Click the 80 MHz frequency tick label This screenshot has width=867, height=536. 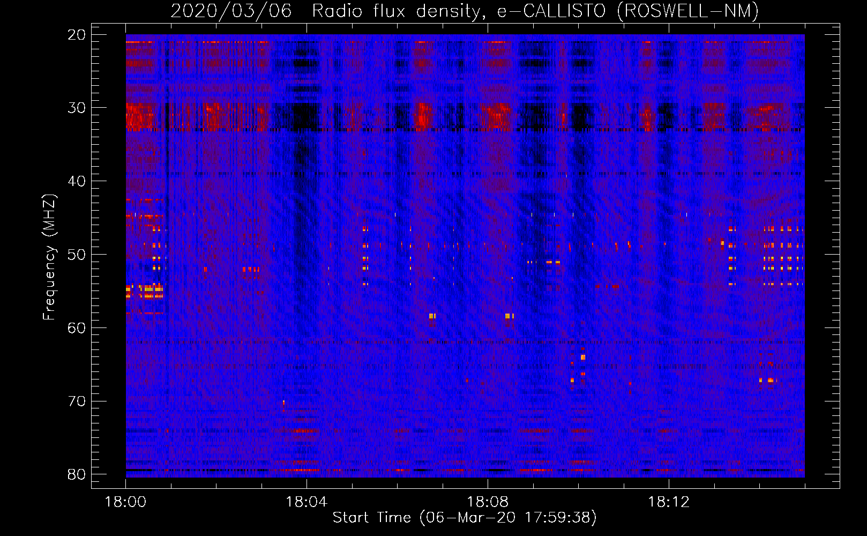[77, 474]
